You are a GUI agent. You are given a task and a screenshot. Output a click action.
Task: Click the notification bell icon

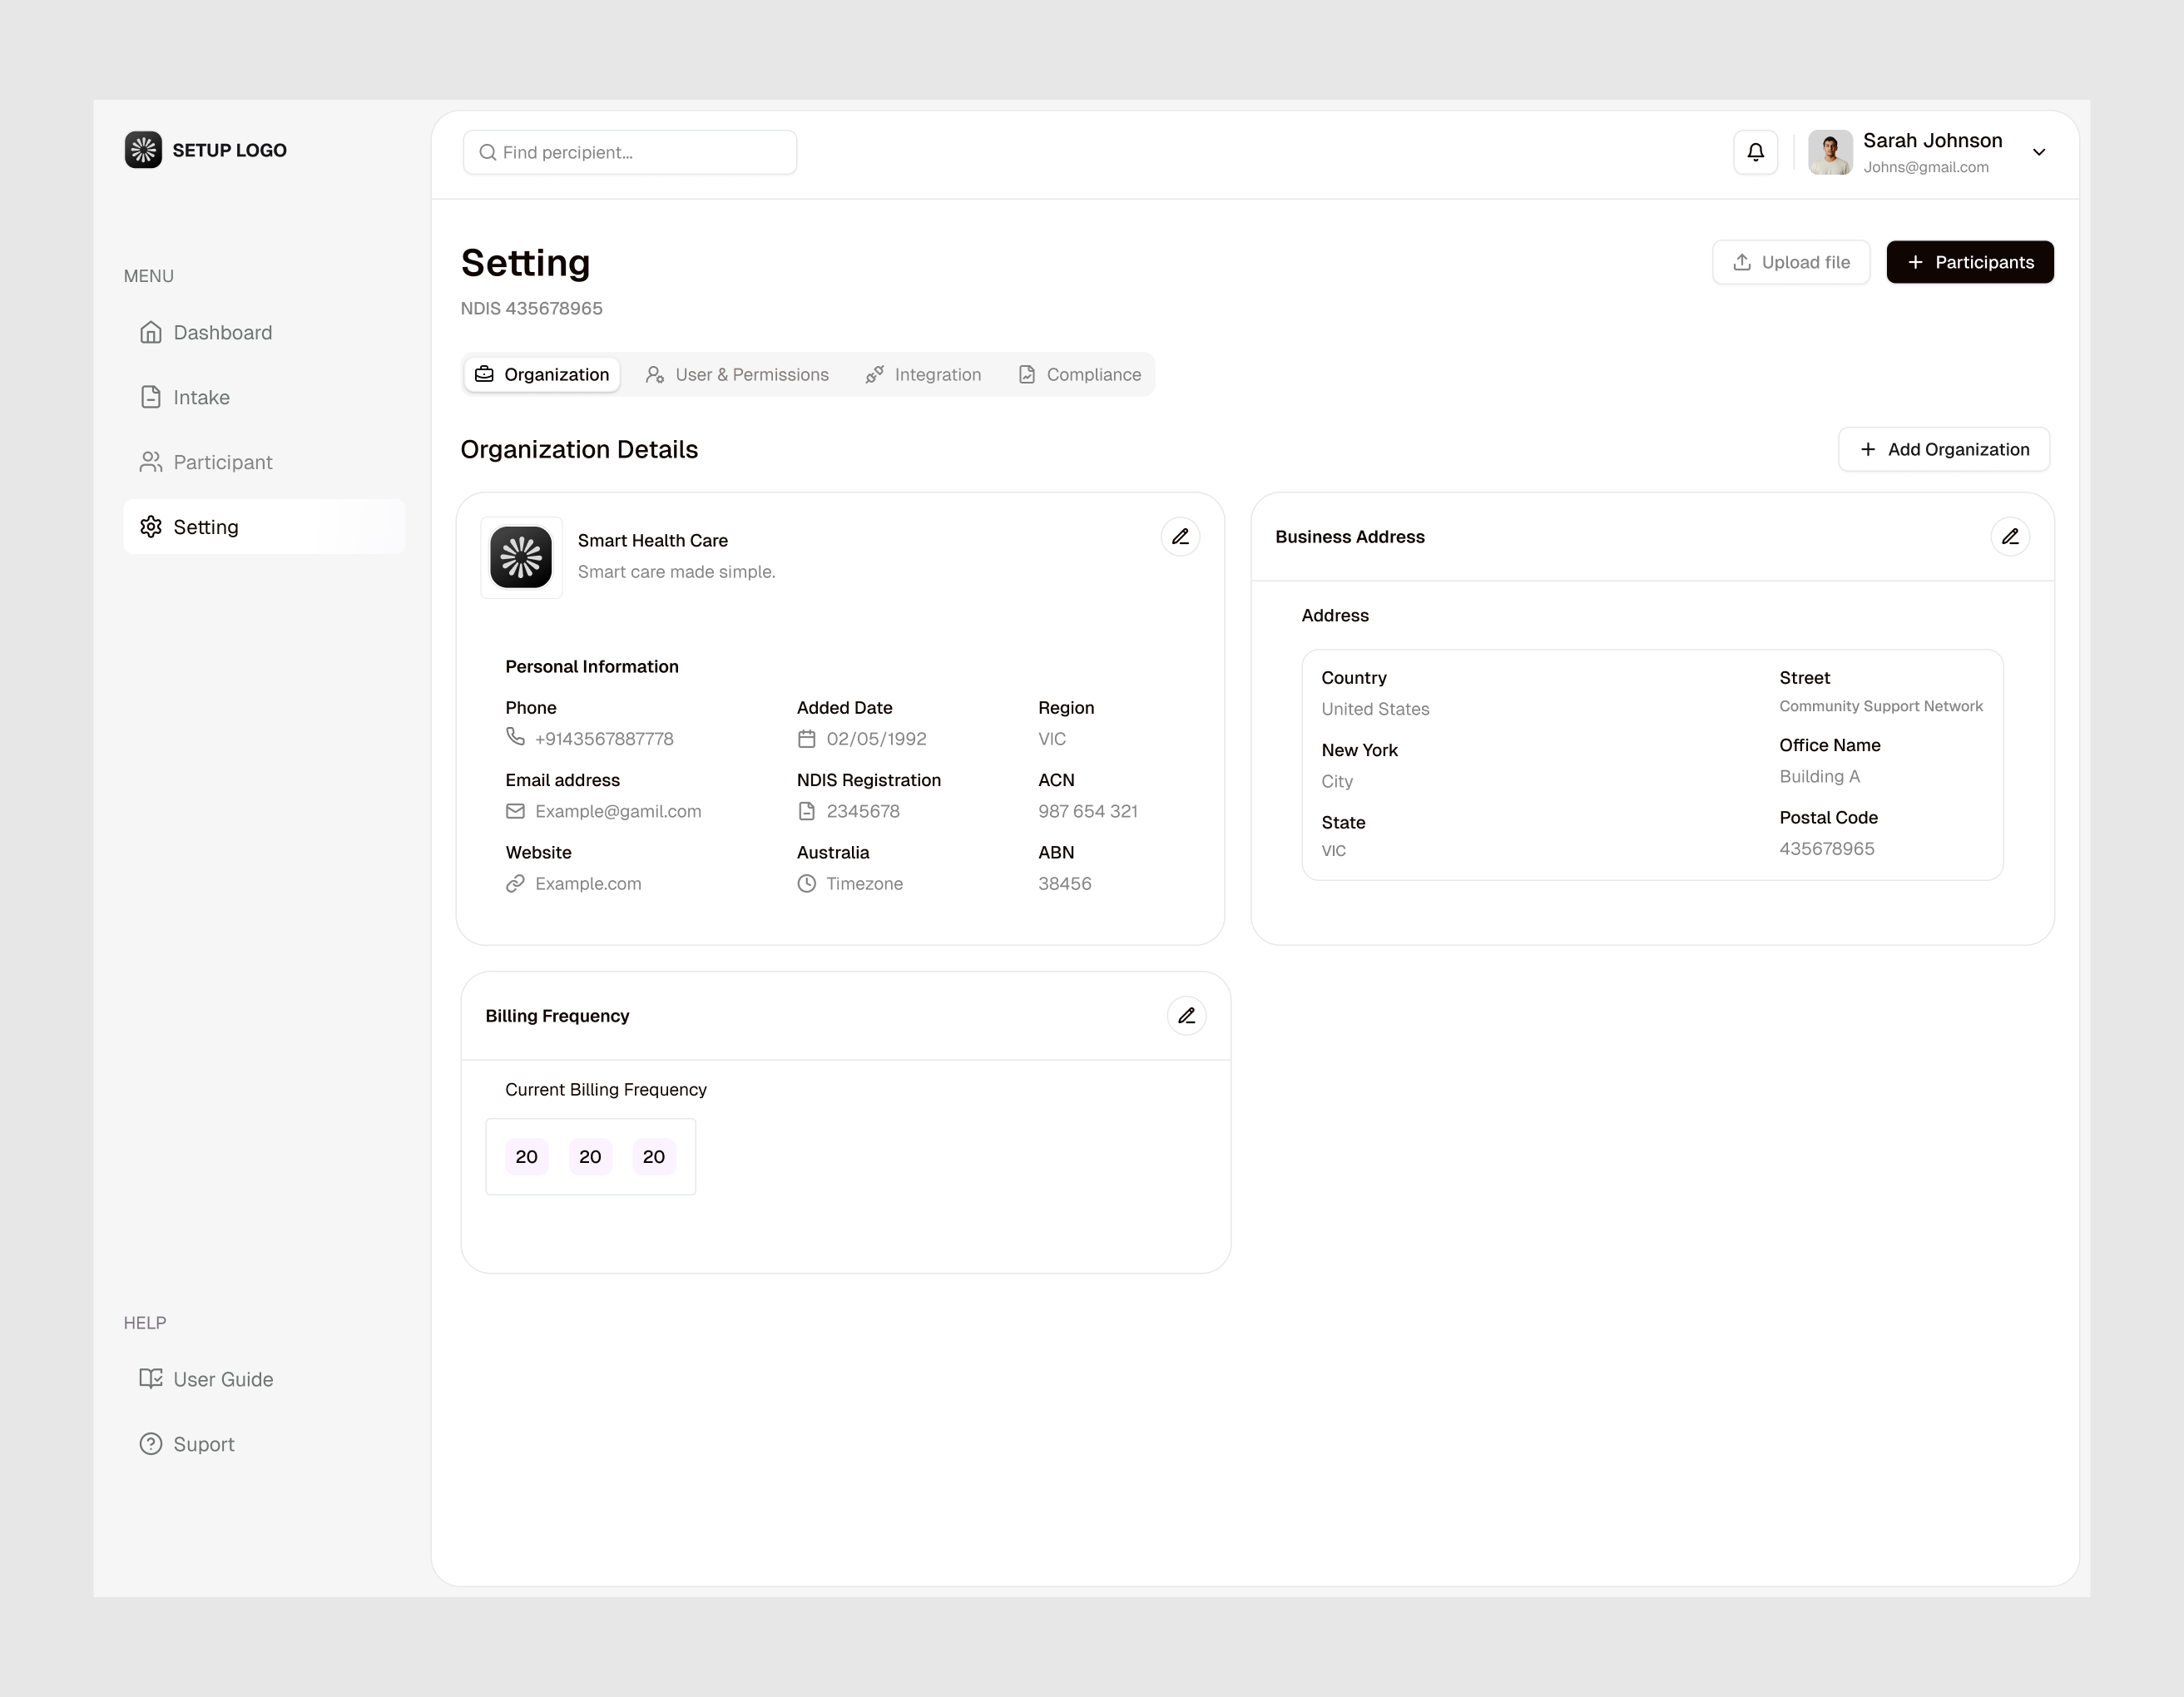[x=1755, y=152]
